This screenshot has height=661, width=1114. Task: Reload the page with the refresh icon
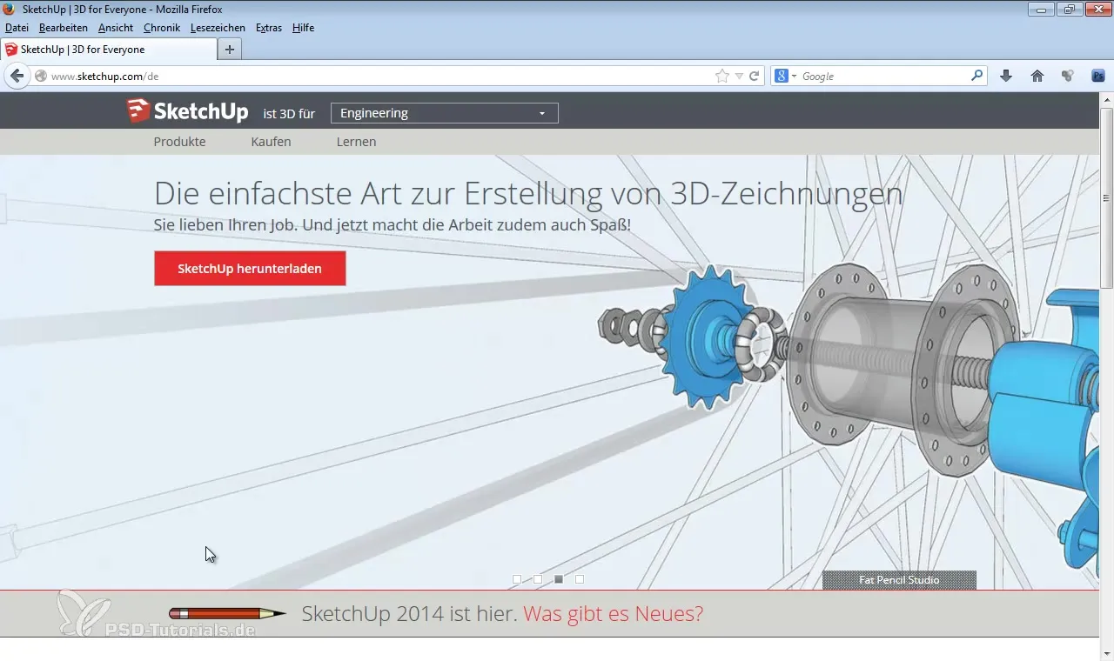[755, 77]
